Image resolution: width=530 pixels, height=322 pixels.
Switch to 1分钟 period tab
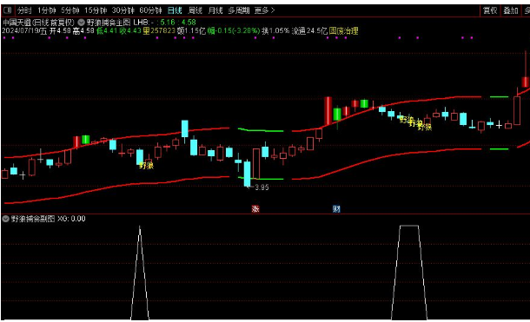pyautogui.click(x=46, y=10)
